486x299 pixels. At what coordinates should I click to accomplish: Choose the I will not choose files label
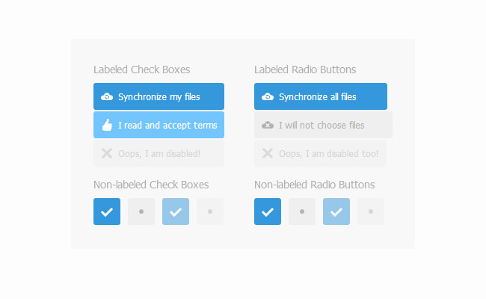coord(322,125)
